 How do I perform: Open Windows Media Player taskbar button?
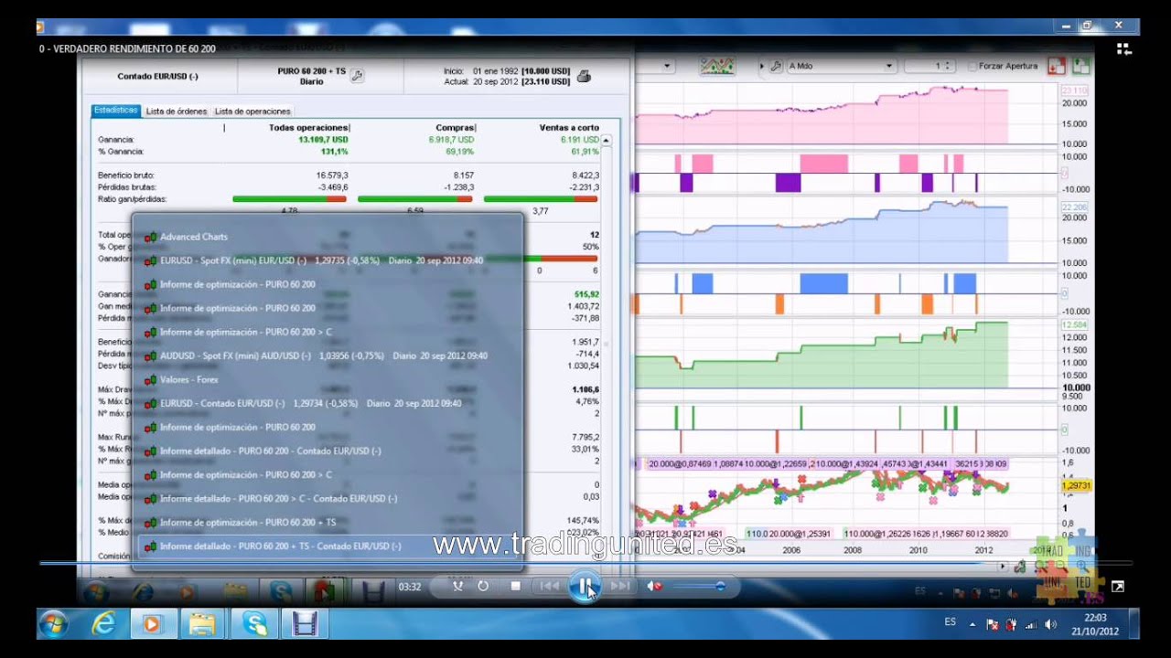click(x=153, y=624)
